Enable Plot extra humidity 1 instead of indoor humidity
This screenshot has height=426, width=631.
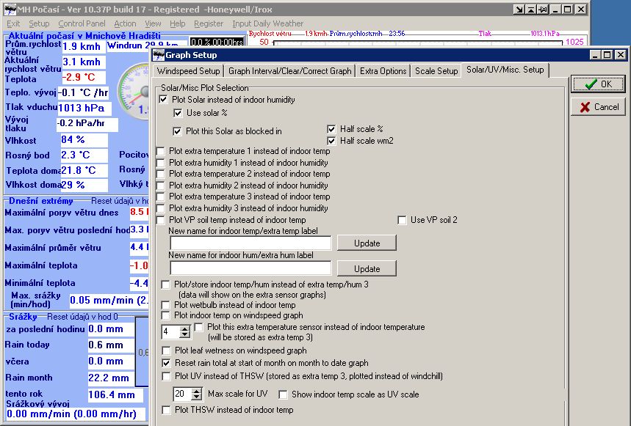click(161, 163)
